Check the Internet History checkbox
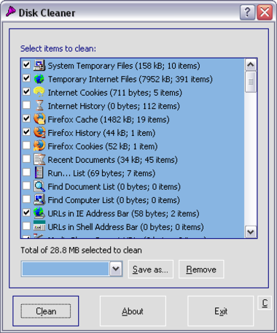 point(26,105)
